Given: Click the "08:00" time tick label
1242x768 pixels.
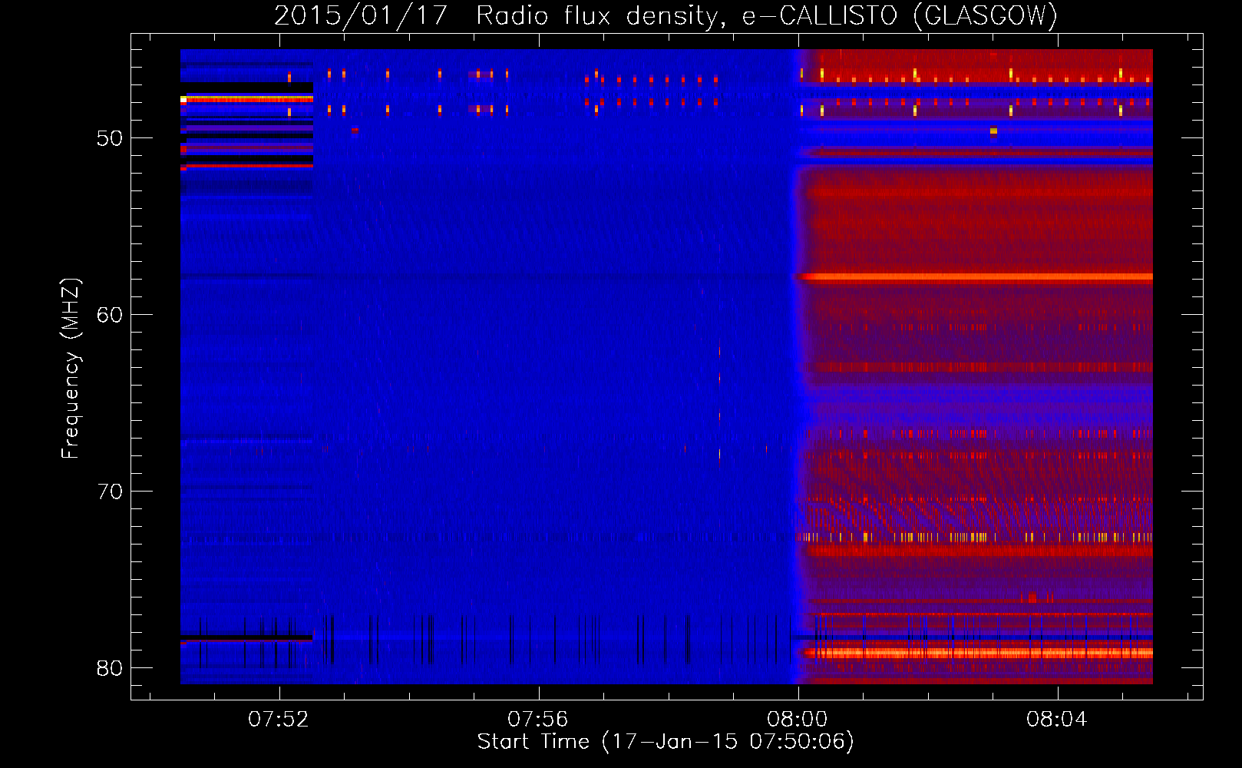Looking at the screenshot, I should point(798,720).
